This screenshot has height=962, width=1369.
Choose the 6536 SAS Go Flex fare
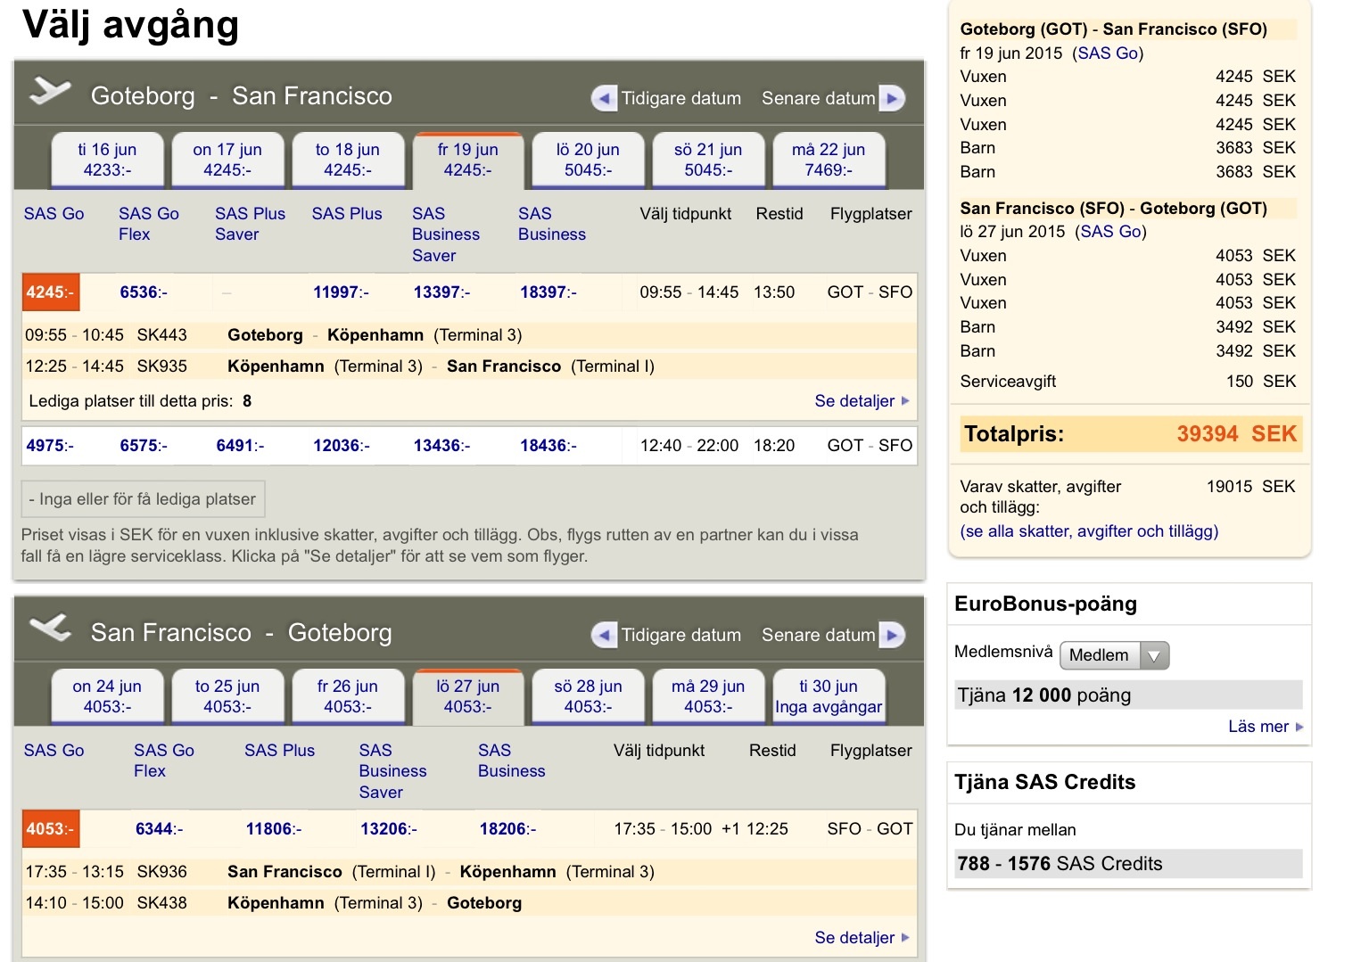pos(144,292)
